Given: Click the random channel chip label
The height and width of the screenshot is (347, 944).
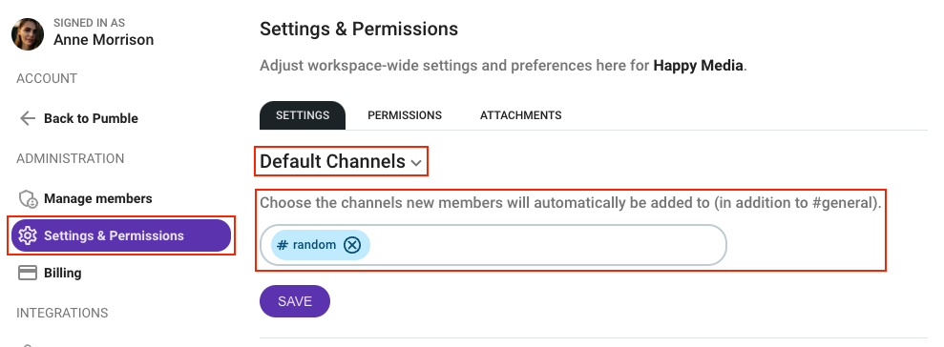Looking at the screenshot, I should 314,245.
